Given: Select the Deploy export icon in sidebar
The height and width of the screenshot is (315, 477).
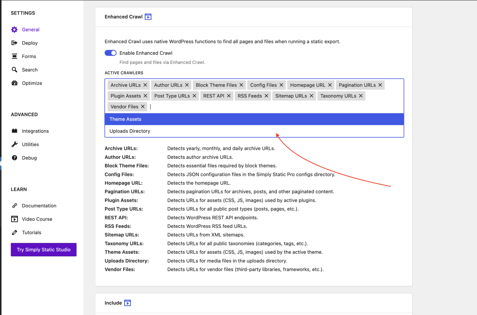Looking at the screenshot, I should (14, 43).
